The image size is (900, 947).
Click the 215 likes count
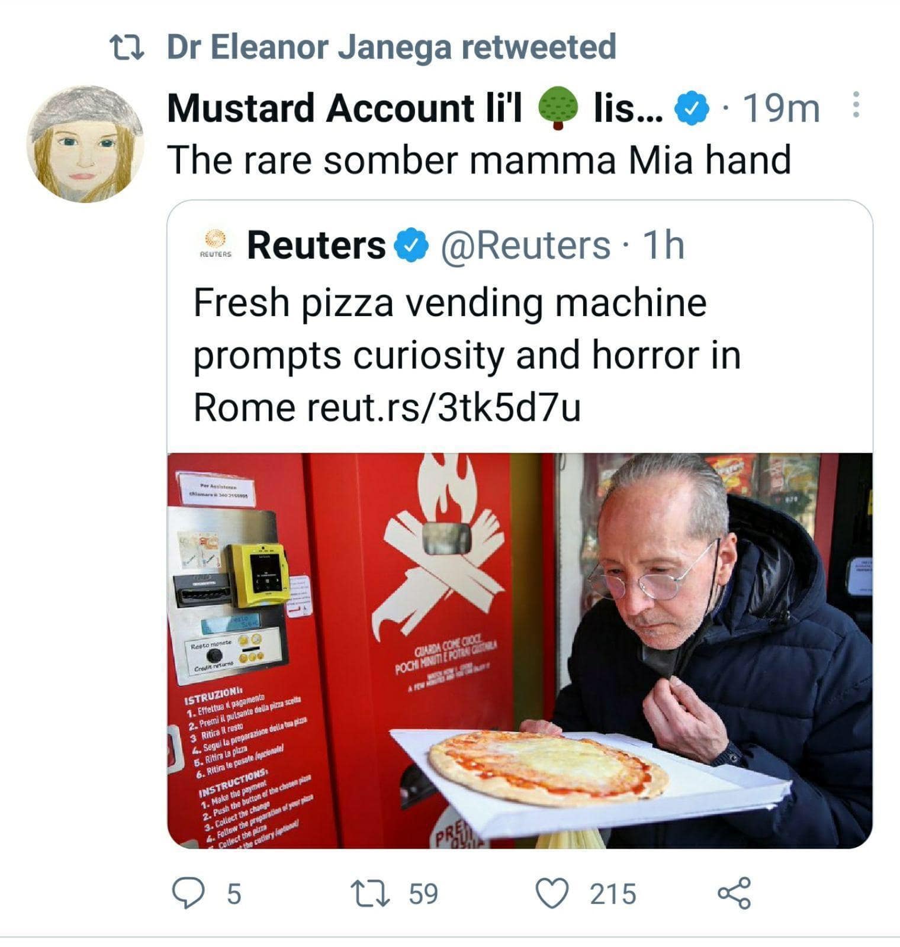click(x=612, y=893)
